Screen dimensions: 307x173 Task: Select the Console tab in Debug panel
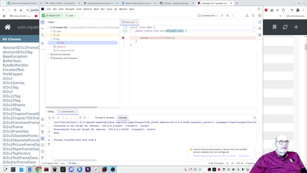(x=122, y=118)
